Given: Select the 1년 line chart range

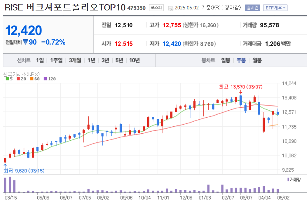Looking at the screenshot, I should (x=91, y=60).
